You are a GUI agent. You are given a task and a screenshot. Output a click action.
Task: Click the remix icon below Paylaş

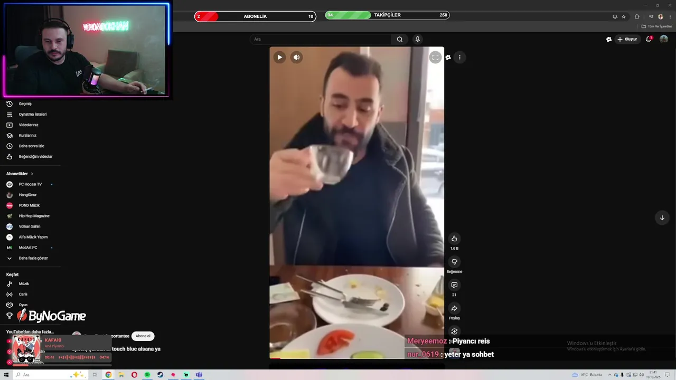pyautogui.click(x=454, y=331)
